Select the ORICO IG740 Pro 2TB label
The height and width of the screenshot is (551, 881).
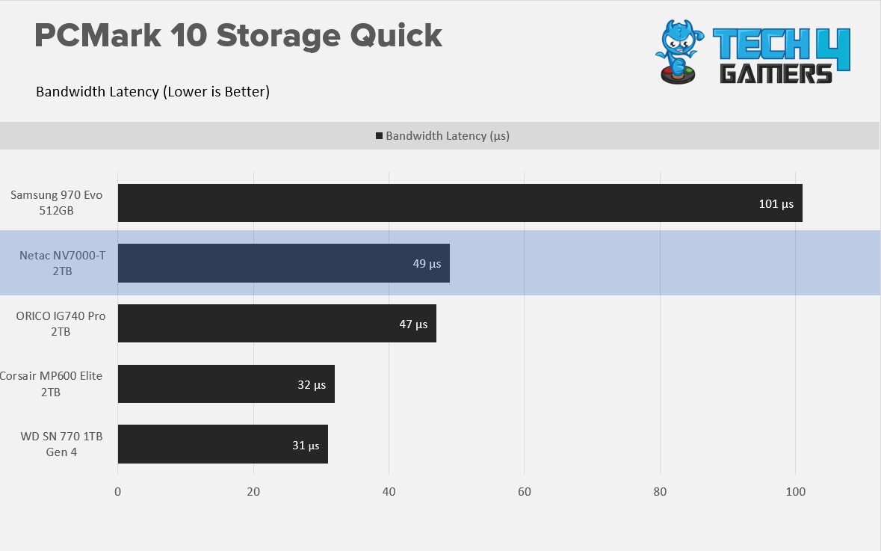pos(61,323)
